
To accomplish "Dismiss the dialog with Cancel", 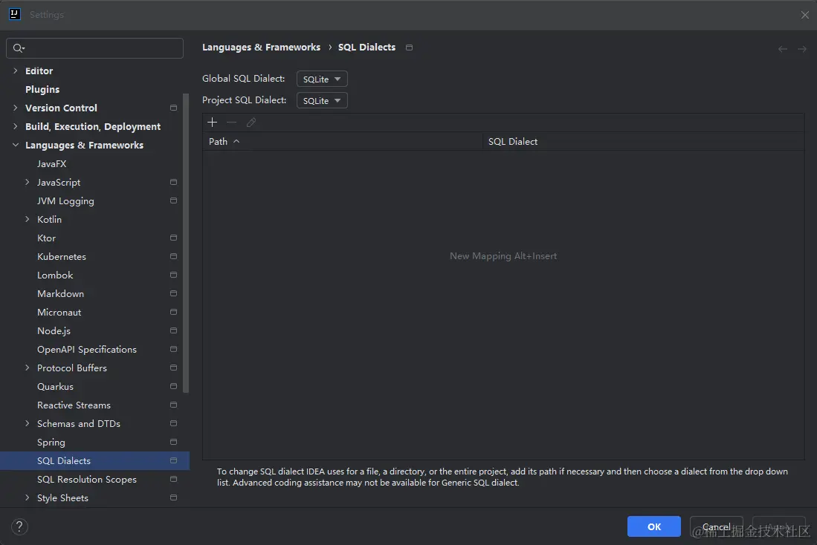I will pyautogui.click(x=715, y=526).
